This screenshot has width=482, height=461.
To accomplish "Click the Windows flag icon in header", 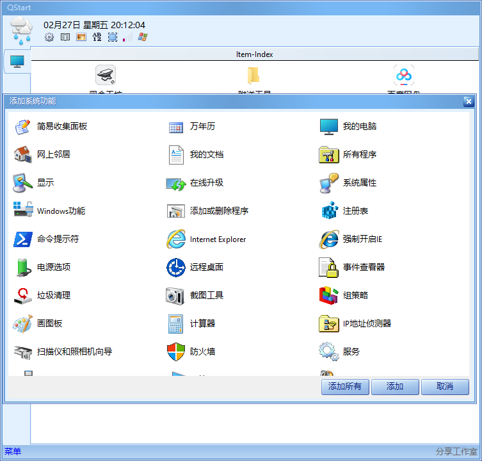I will click(x=143, y=37).
